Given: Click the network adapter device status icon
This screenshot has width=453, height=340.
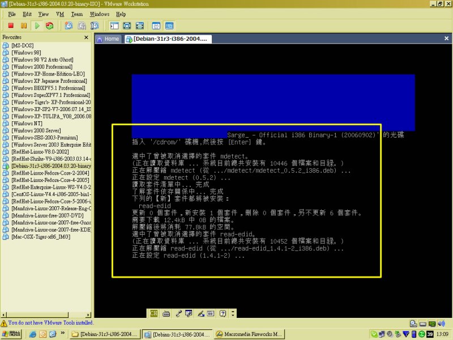Looking at the screenshot, I should pos(432,324).
